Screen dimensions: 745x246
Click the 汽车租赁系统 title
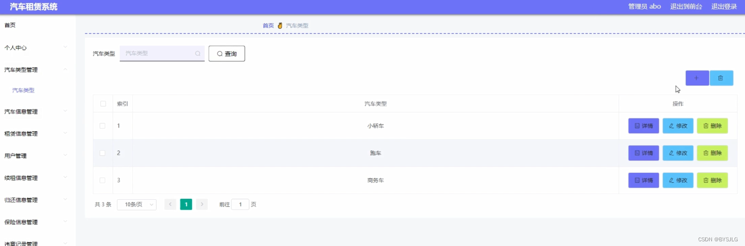[34, 7]
